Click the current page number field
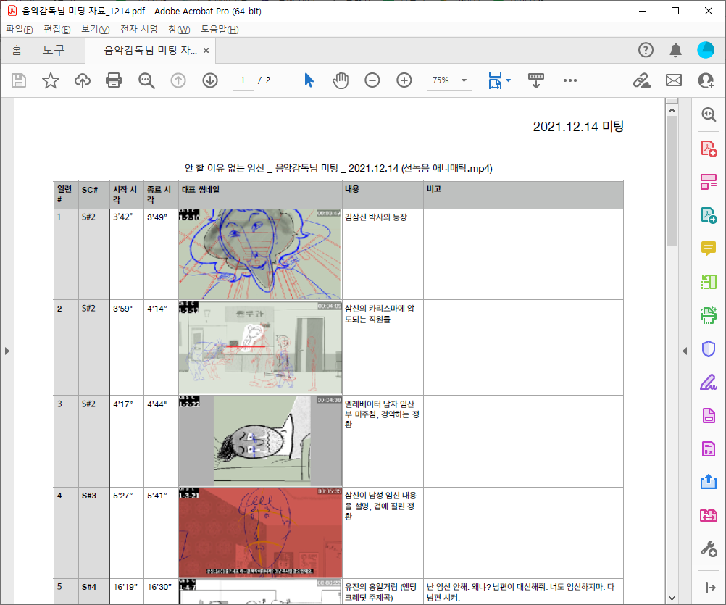Viewport: 726px width, 605px height. pyautogui.click(x=242, y=80)
